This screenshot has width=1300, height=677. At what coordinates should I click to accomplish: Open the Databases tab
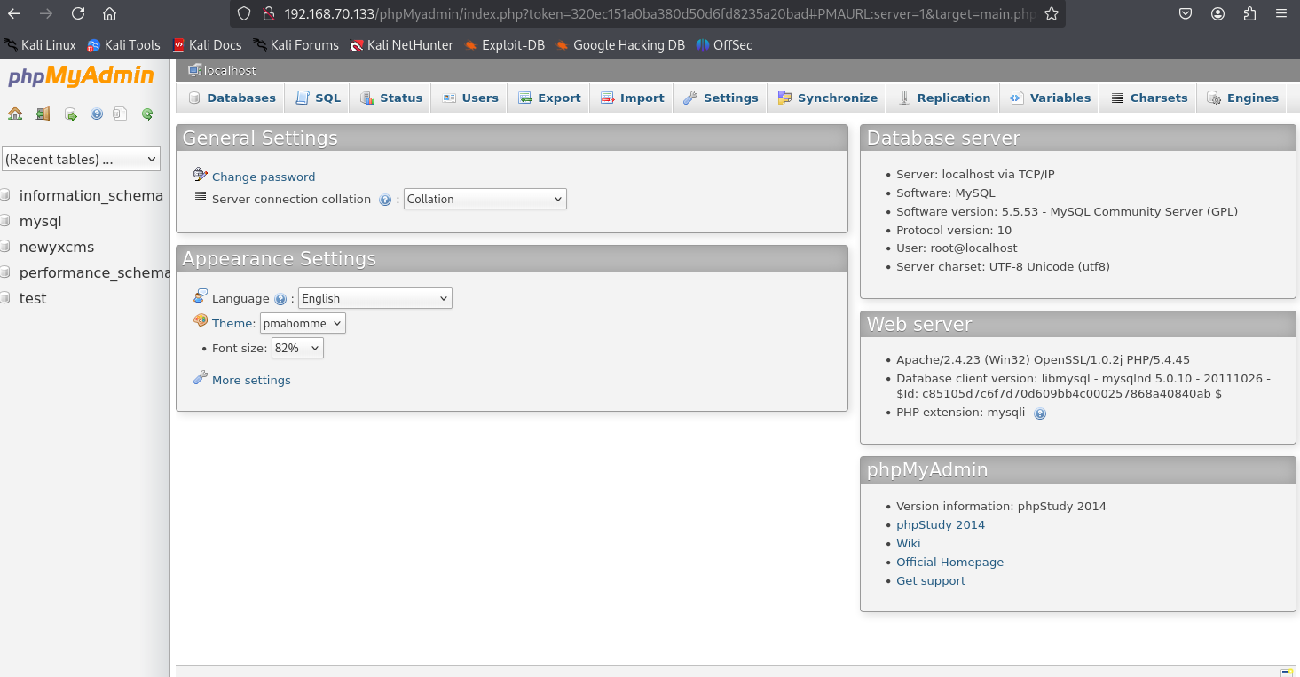[x=232, y=98]
